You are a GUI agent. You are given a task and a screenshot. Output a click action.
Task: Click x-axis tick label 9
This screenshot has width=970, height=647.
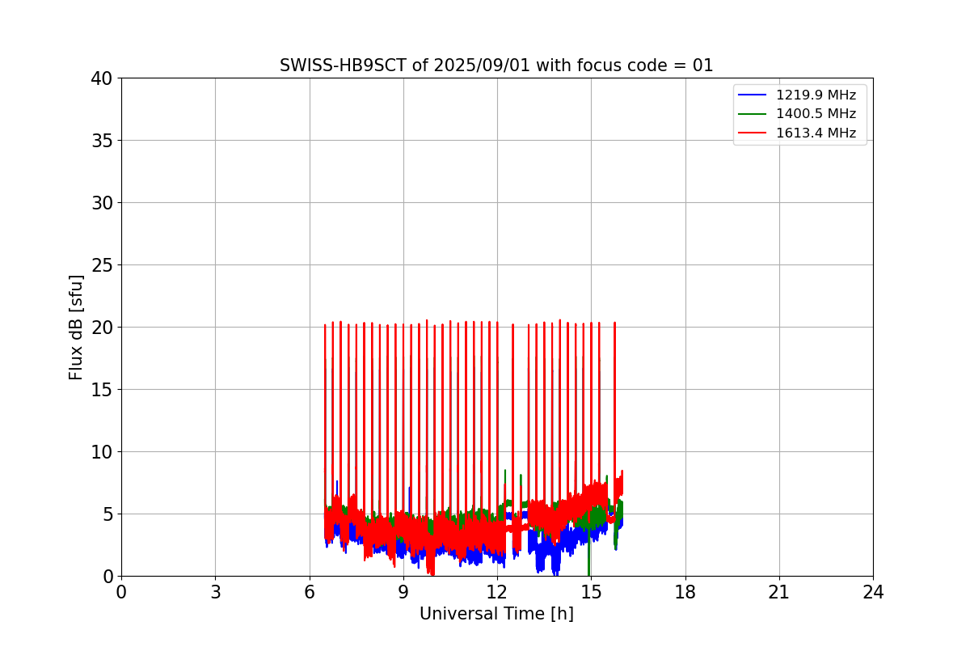403,592
